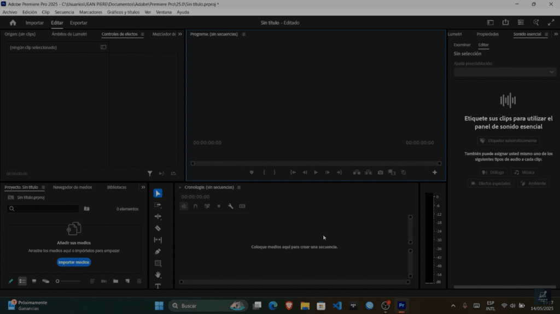Viewport: 560px width, 314px height.
Task: Open Programa panel menu
Action: pos(244,34)
